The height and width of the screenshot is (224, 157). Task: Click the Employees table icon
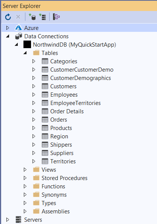click(x=45, y=95)
